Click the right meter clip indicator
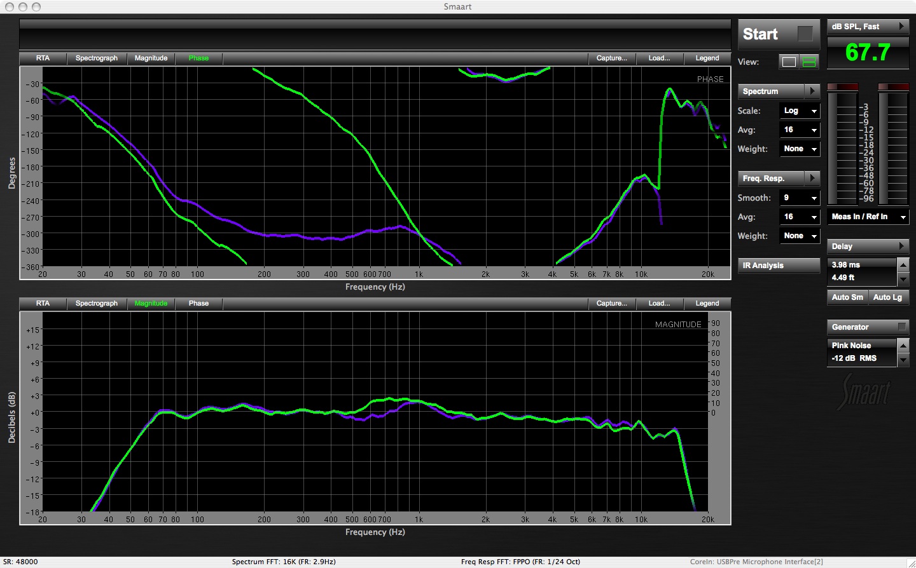Viewport: 916px width, 568px height. pos(893,86)
